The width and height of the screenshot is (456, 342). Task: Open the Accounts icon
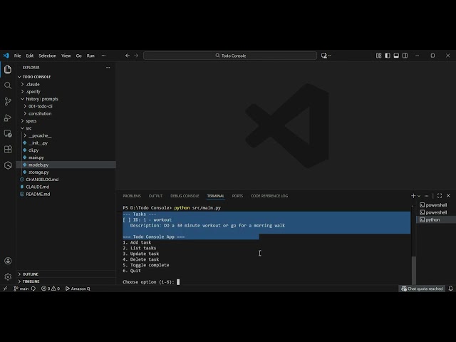(8, 261)
